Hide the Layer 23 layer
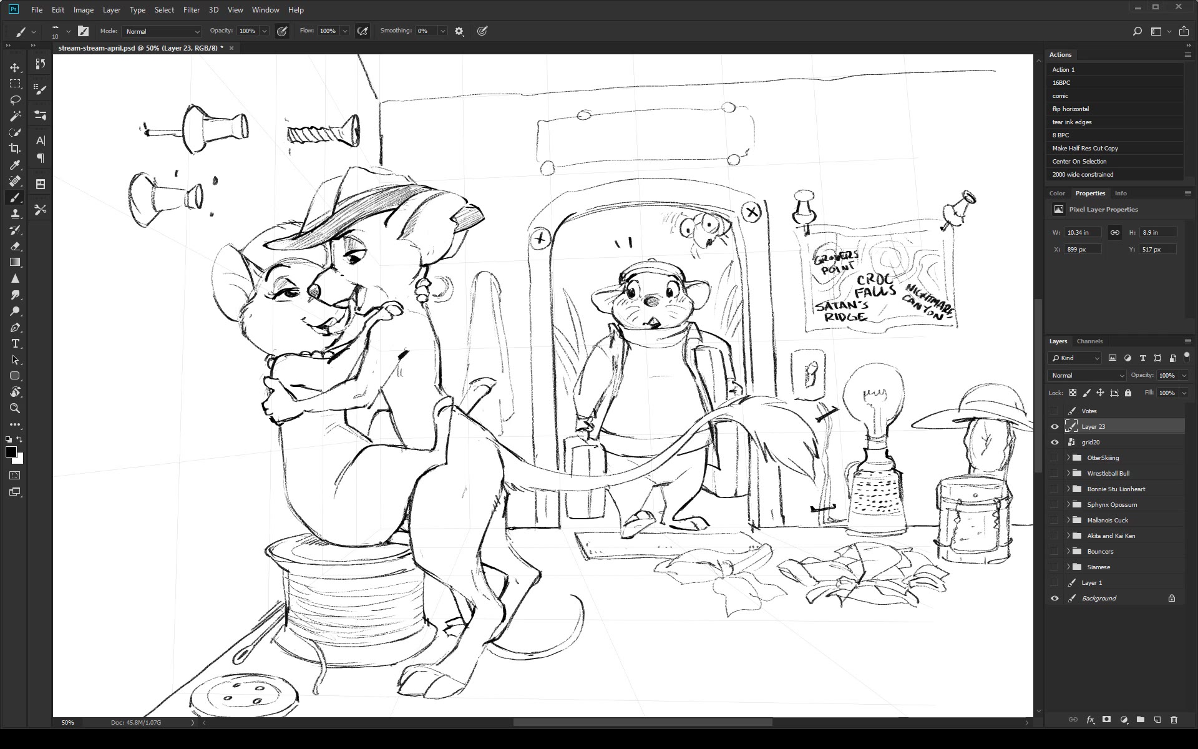 (x=1054, y=427)
